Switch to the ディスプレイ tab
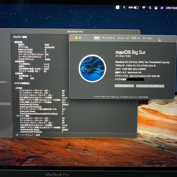177x177 pixels. pyautogui.click(x=108, y=38)
